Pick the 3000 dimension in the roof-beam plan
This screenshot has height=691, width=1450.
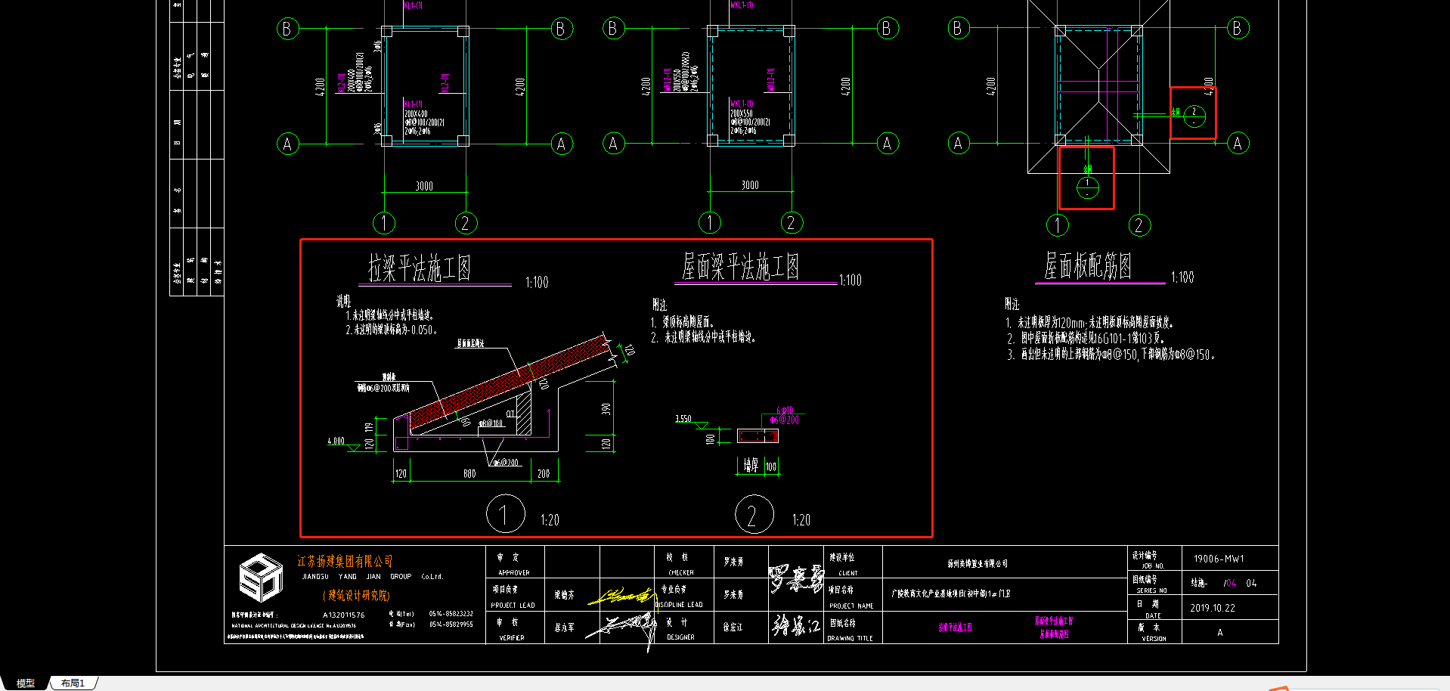tap(750, 185)
